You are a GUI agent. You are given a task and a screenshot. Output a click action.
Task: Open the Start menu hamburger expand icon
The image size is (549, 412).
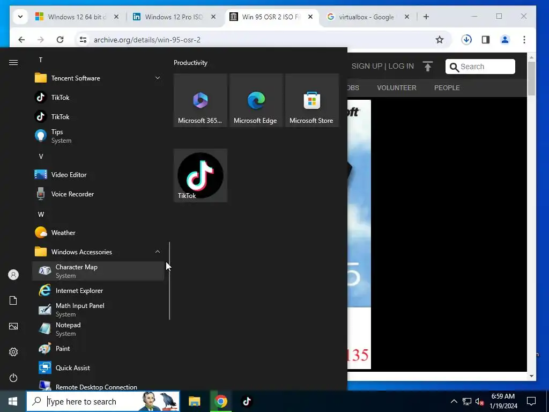pos(13,62)
